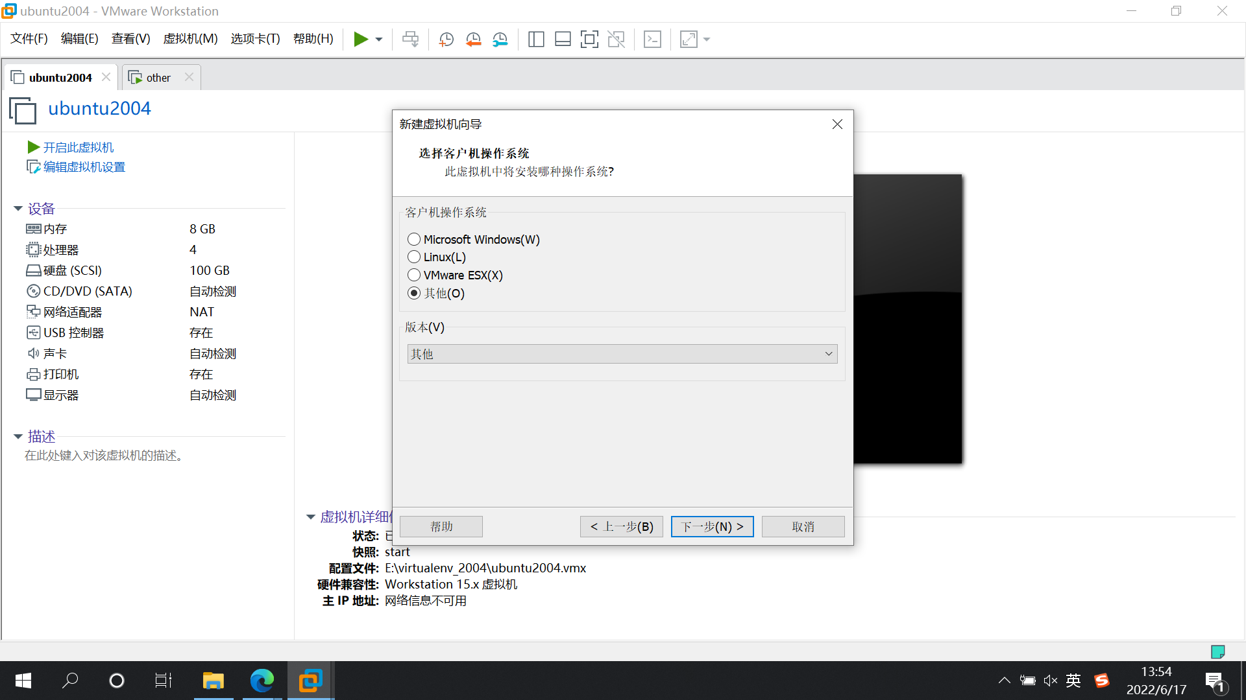
Task: Open the snapshot manager wrench icon
Action: [500, 39]
